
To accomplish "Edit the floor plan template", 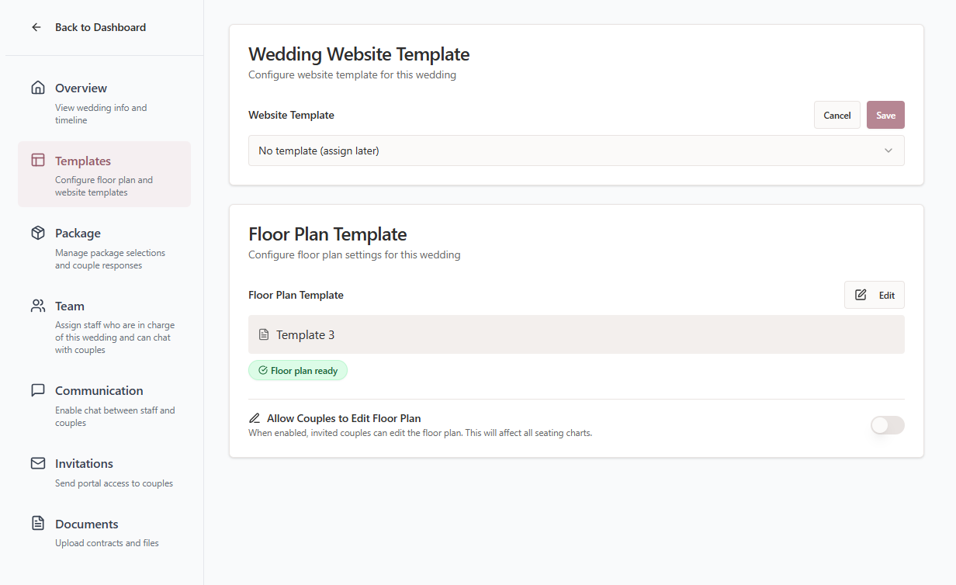I will click(x=874, y=295).
